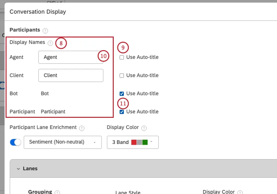Check Use Auto-title for Client
277x194 pixels.
click(x=122, y=75)
